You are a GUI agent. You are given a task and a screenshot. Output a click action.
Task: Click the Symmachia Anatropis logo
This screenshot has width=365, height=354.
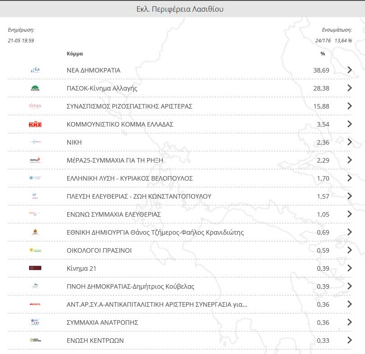click(x=35, y=322)
